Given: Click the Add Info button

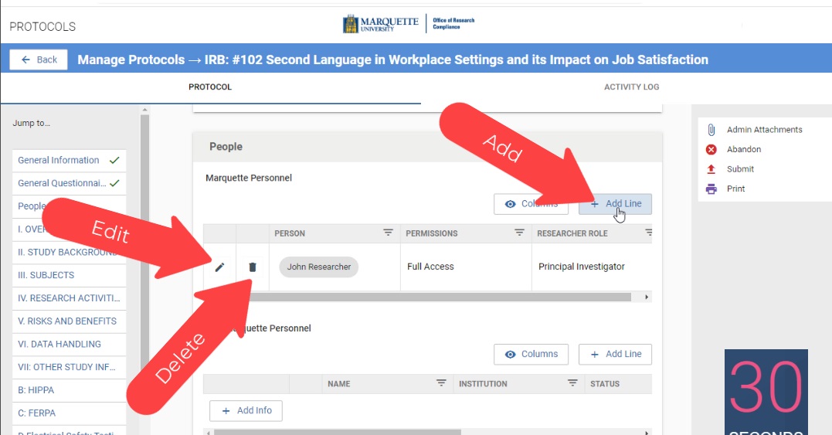Looking at the screenshot, I should [x=246, y=410].
